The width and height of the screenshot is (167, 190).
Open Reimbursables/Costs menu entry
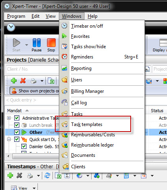pos(102,135)
